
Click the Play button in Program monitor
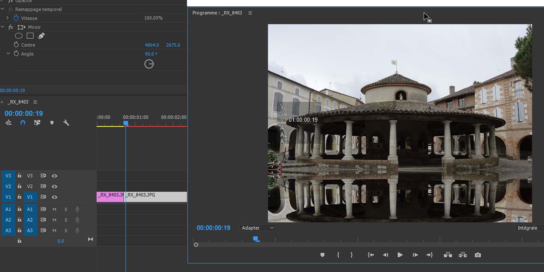click(x=400, y=255)
